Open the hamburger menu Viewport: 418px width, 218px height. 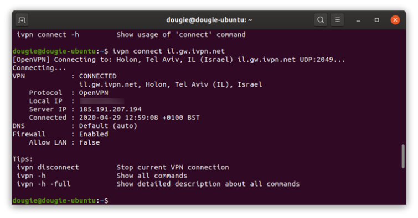(x=337, y=20)
